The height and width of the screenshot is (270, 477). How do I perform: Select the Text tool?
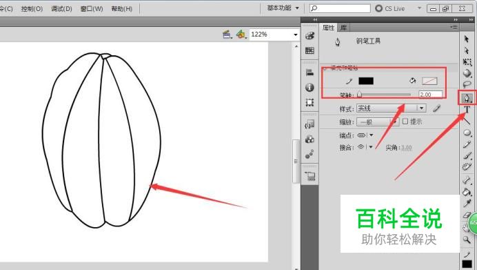[467, 110]
